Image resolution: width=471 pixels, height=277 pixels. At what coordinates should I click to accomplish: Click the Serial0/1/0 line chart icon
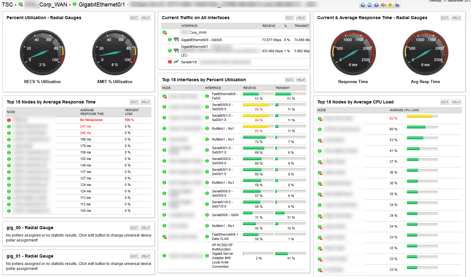click(x=176, y=62)
